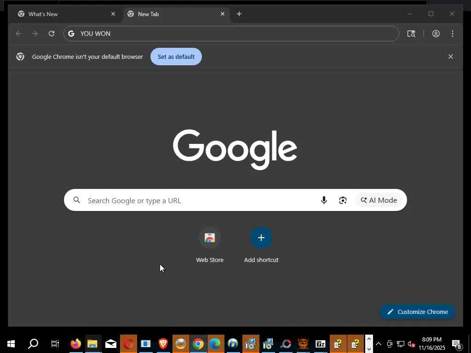Open the Chrome profile avatar menu
The image size is (471, 353).
(x=436, y=34)
